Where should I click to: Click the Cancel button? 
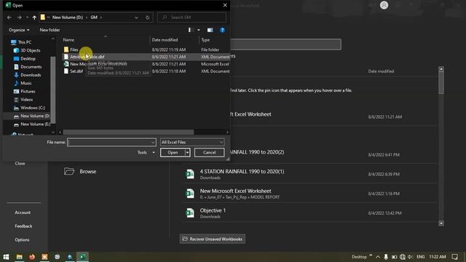[209, 152]
